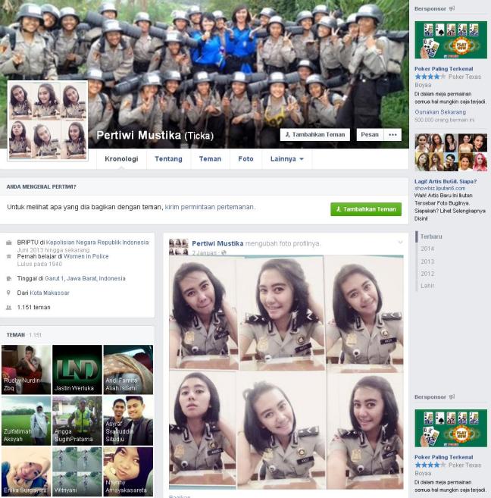Jump to Lahir in the timeline navigator

click(427, 286)
